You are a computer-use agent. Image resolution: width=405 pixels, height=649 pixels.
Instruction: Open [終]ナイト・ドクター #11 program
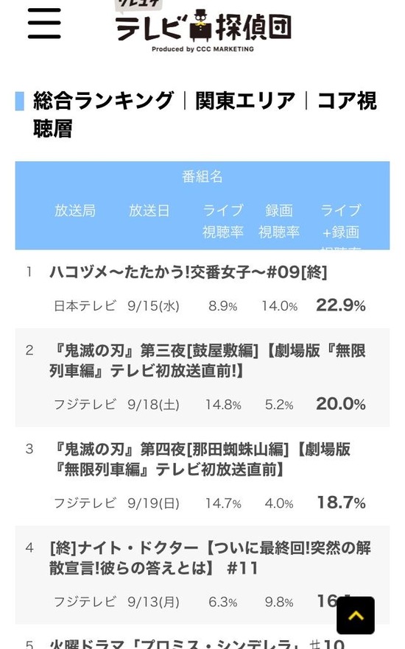[x=210, y=558]
